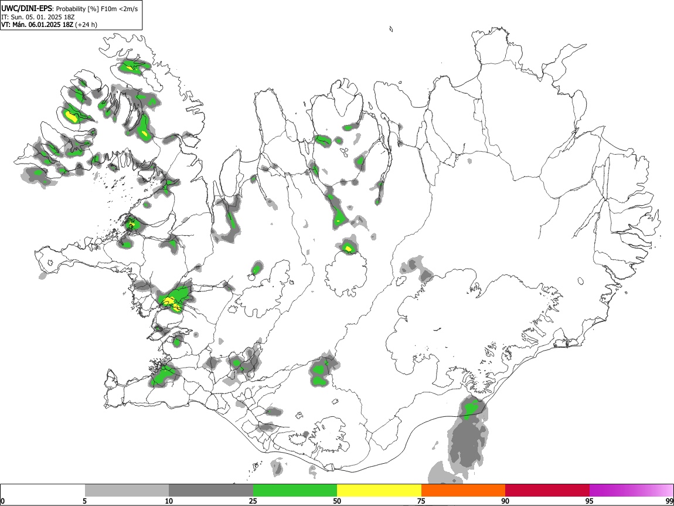This screenshot has width=674, height=506.
Task: Click the magenta 95–99% legend swatch
Action: (x=631, y=491)
